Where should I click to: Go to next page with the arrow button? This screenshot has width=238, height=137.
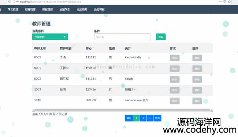click(x=150, y=118)
